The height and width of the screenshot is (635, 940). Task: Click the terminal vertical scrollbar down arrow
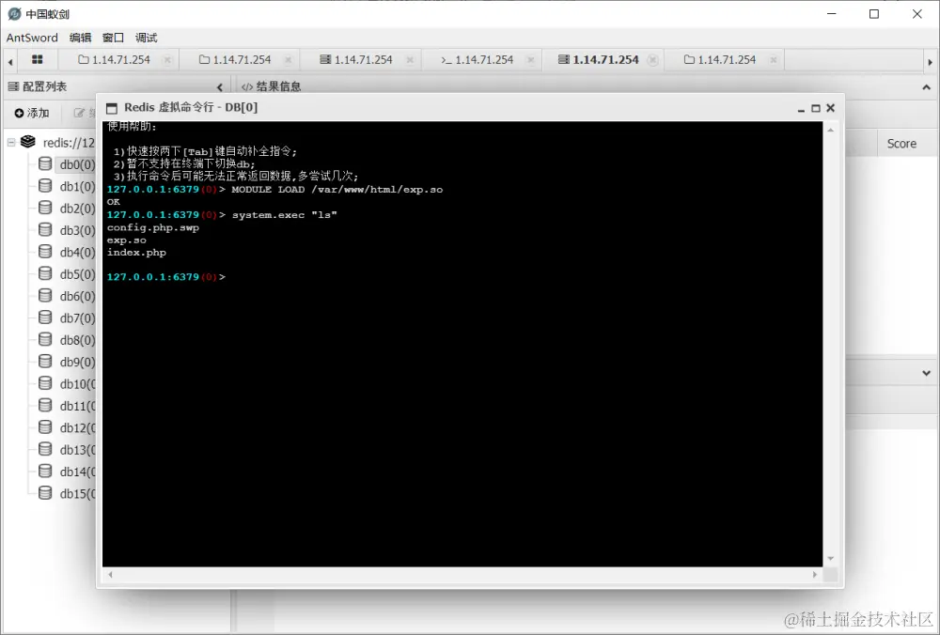coord(830,558)
